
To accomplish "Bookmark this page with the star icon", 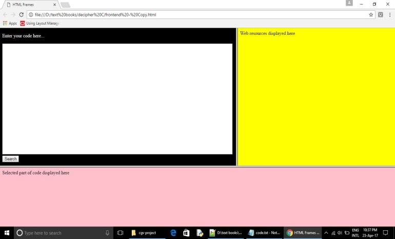I will 371,15.
